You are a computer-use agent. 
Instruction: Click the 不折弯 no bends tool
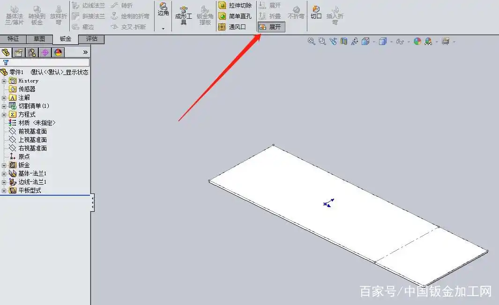pos(296,13)
